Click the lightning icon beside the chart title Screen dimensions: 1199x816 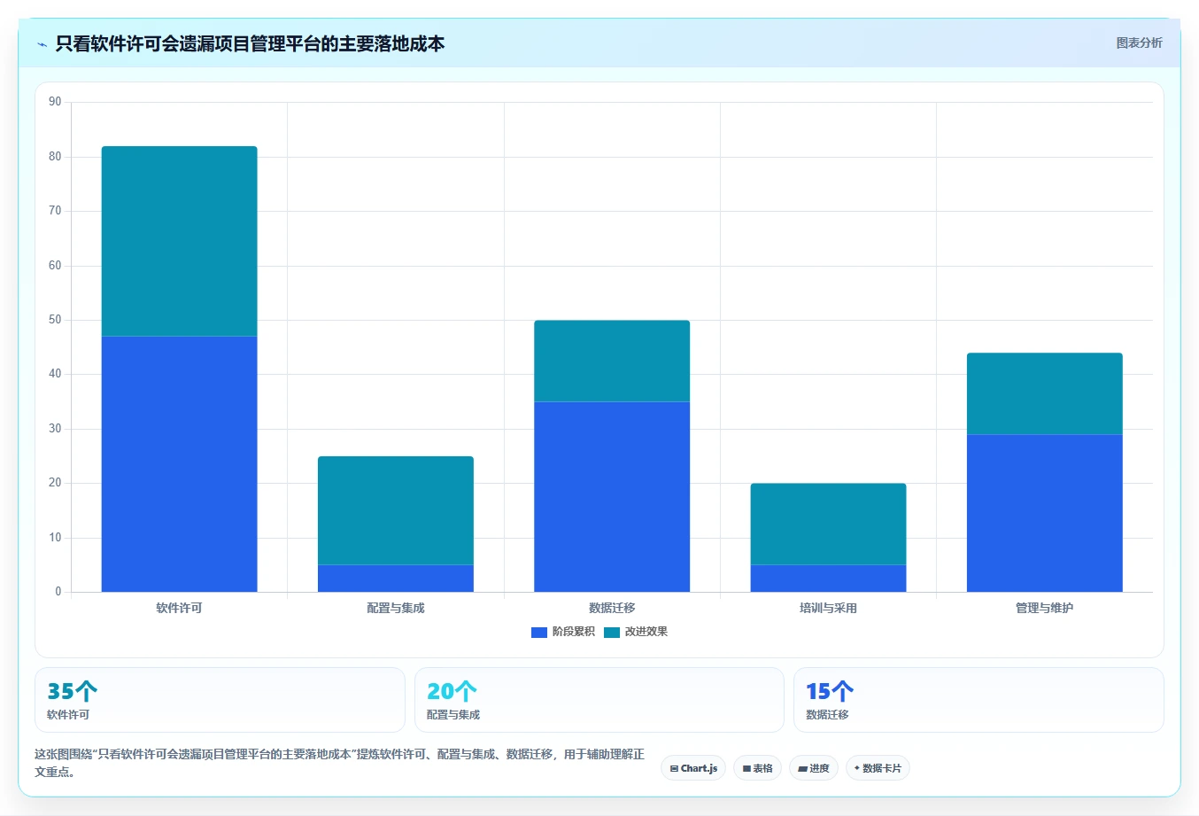42,44
